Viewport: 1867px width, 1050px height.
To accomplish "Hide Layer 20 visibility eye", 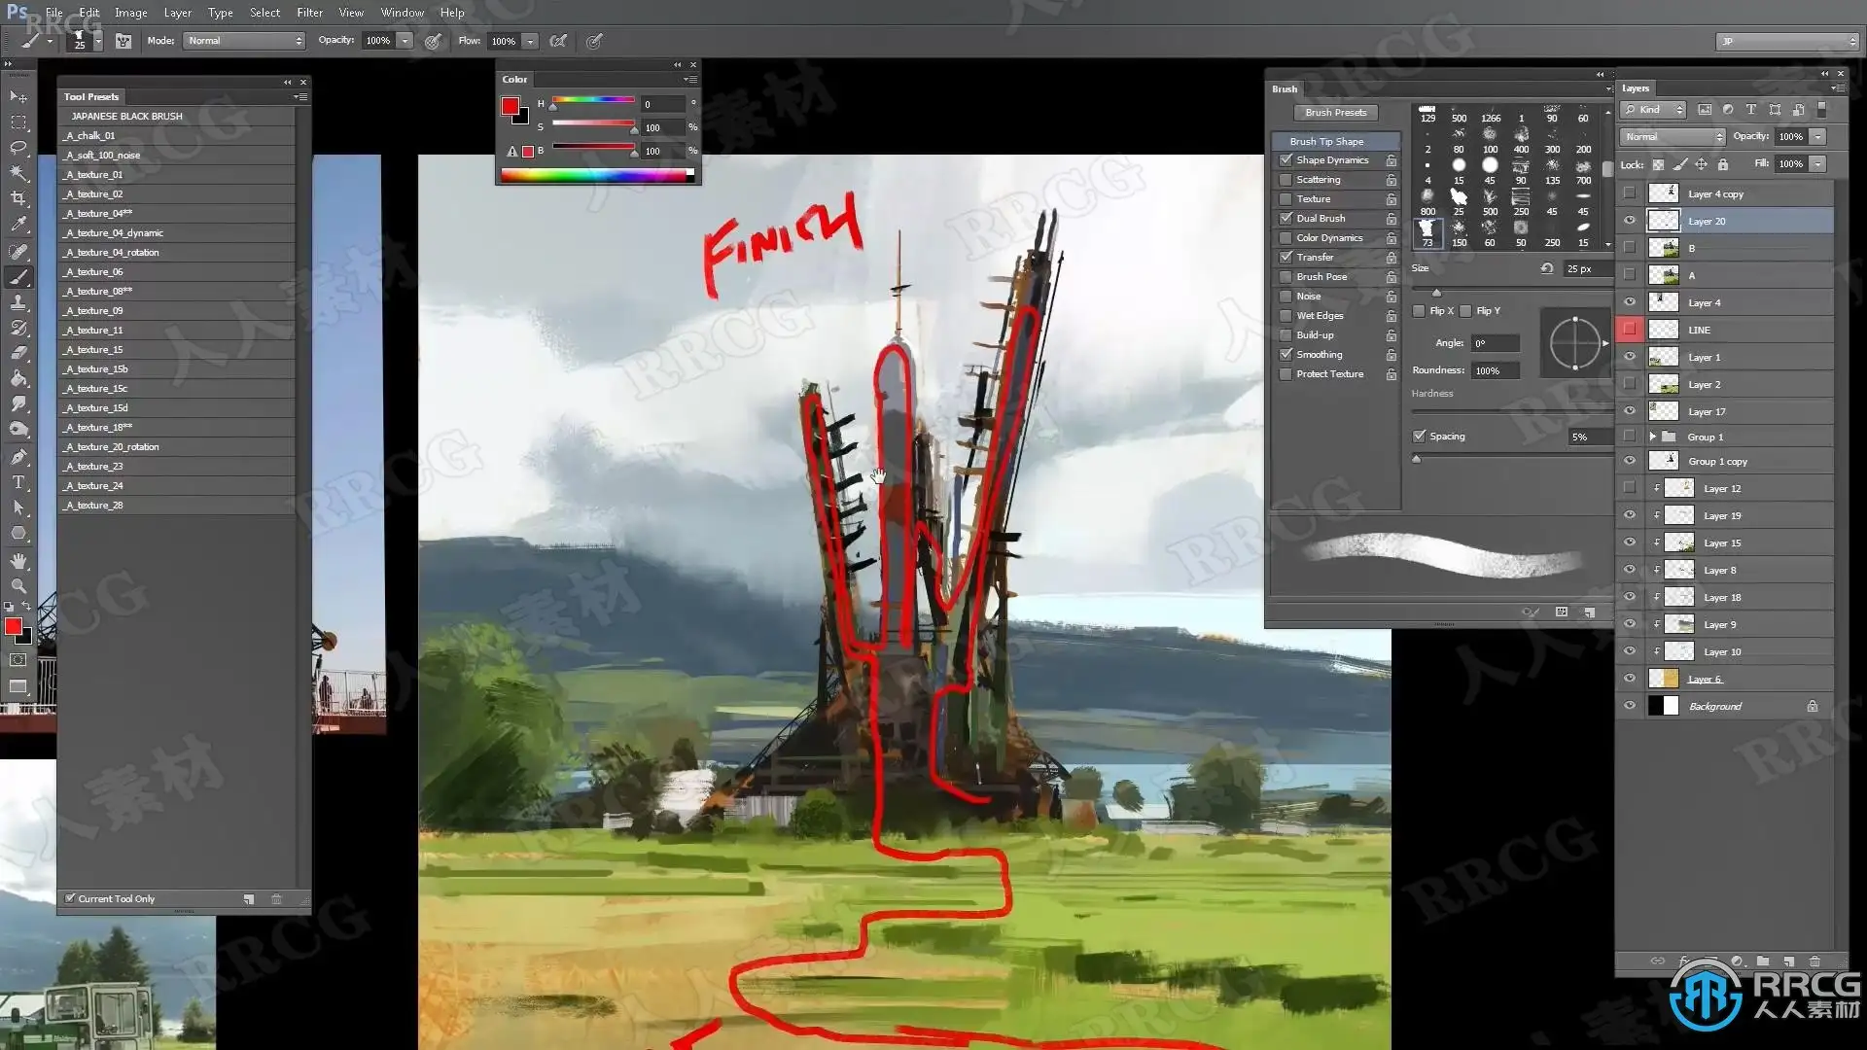I will (x=1630, y=221).
